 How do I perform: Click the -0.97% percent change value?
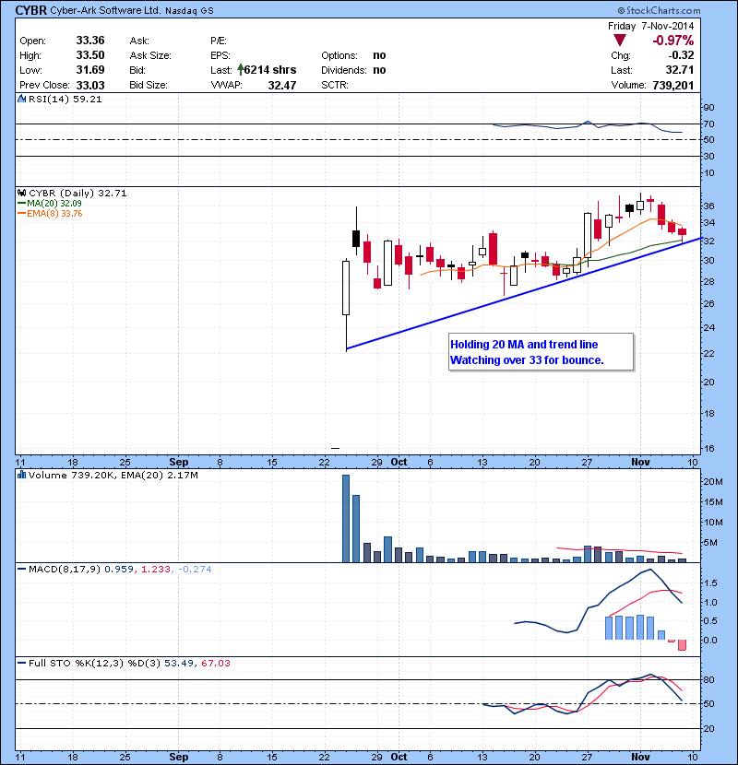click(673, 41)
